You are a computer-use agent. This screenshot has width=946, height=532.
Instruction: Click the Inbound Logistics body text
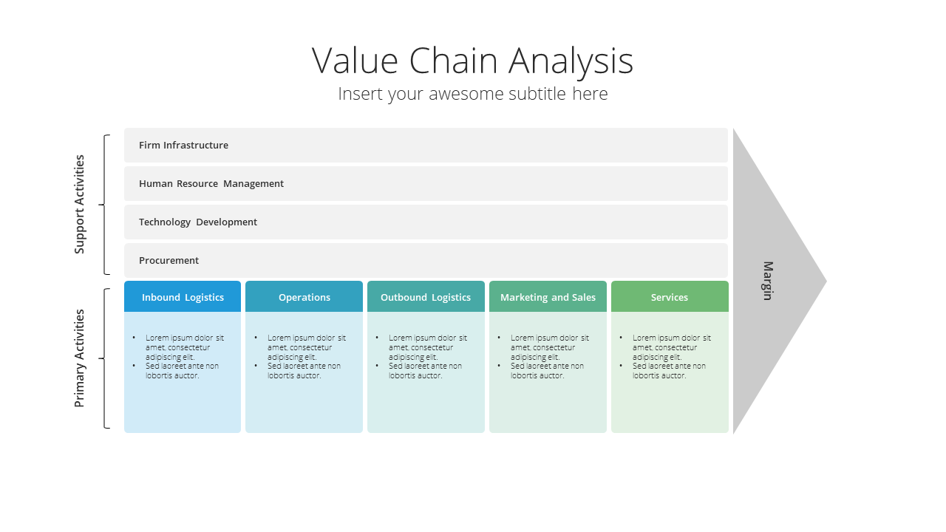point(178,356)
